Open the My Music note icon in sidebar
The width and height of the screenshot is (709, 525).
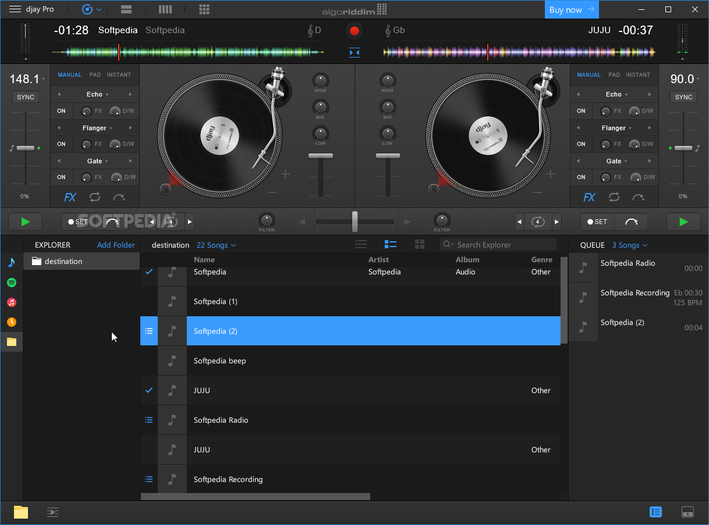coord(11,262)
